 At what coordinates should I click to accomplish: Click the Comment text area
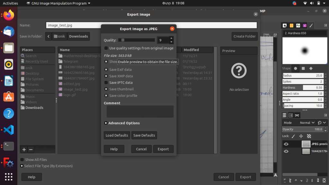click(140, 111)
